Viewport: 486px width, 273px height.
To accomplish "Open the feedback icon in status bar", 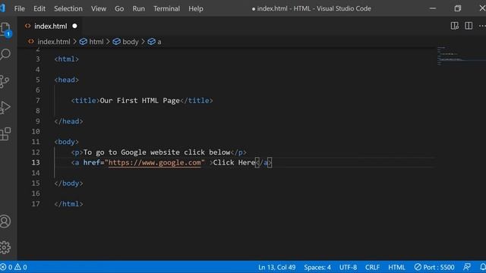I will click(467, 267).
